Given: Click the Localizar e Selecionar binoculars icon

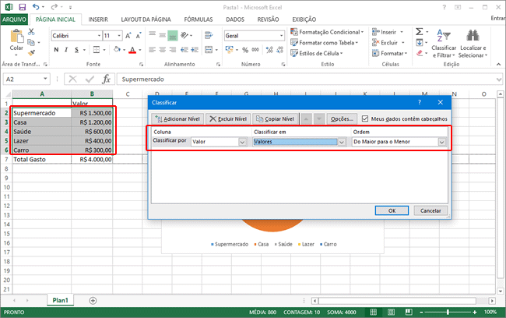Looking at the screenshot, I should (x=473, y=36).
